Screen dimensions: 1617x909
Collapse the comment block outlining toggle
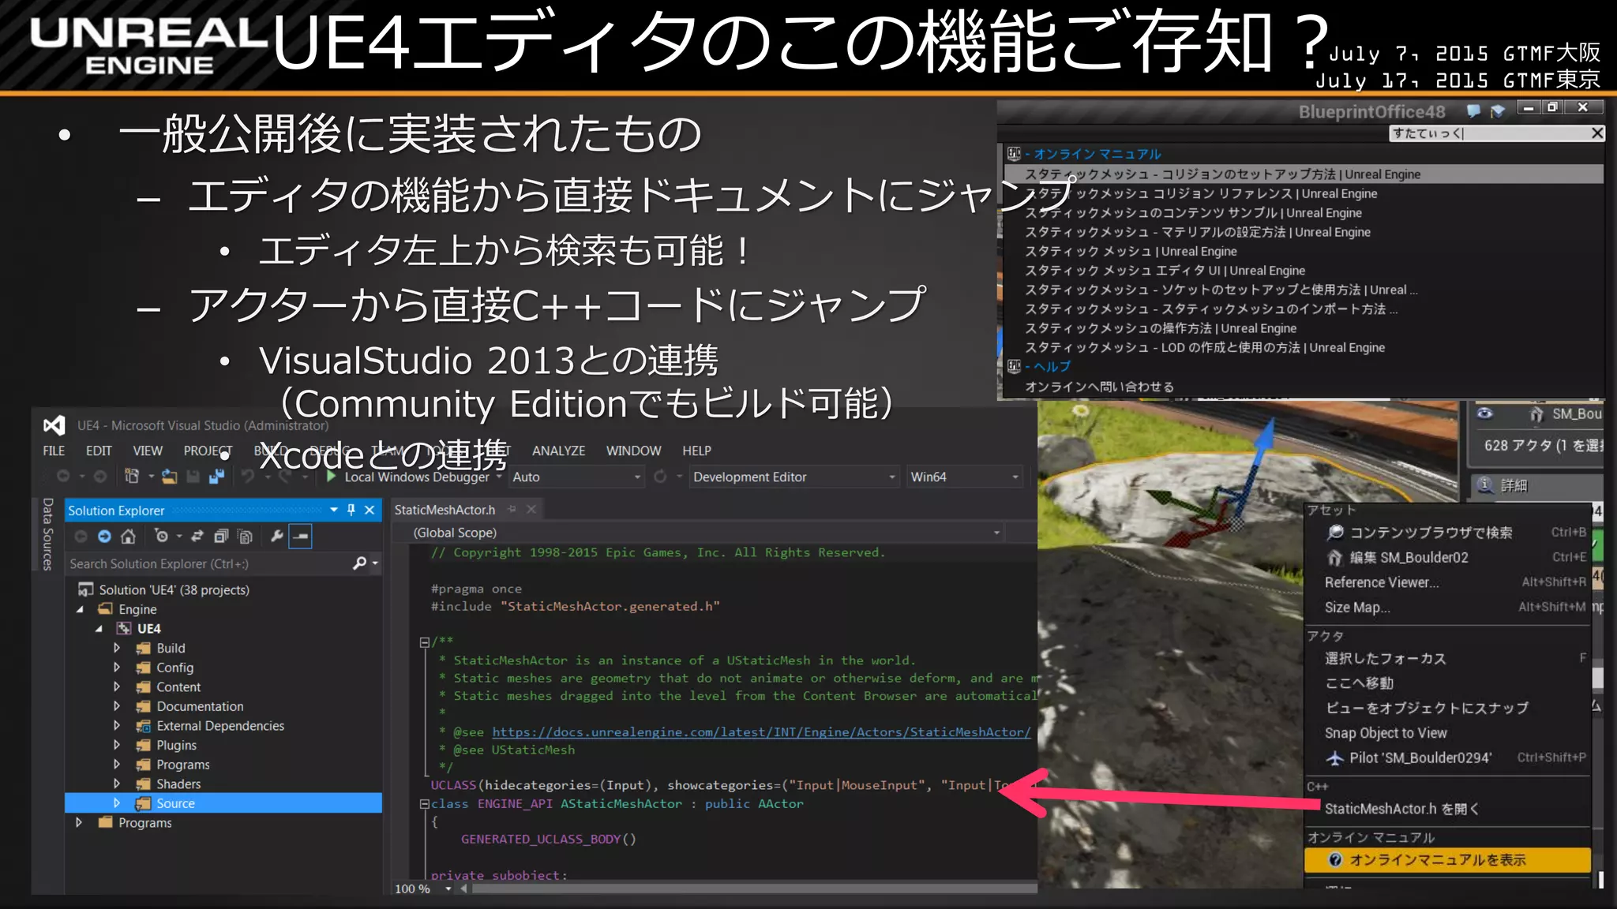pos(424,642)
